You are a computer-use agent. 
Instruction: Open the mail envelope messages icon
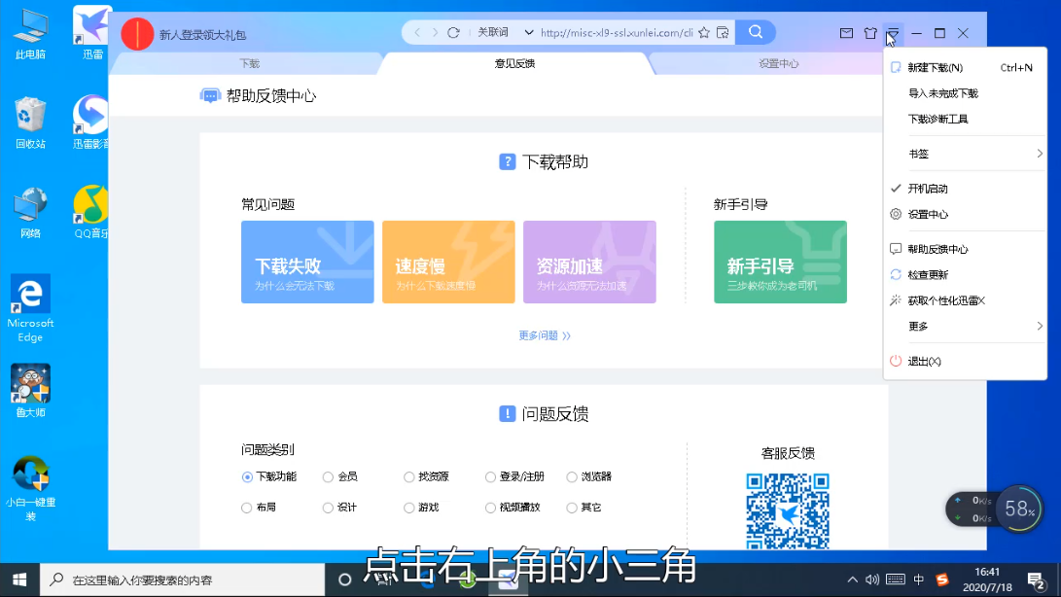(847, 34)
